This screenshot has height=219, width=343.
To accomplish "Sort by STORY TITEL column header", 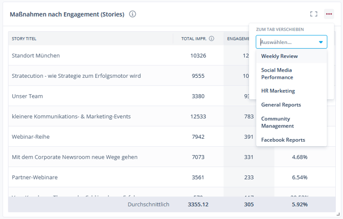I will pos(24,38).
